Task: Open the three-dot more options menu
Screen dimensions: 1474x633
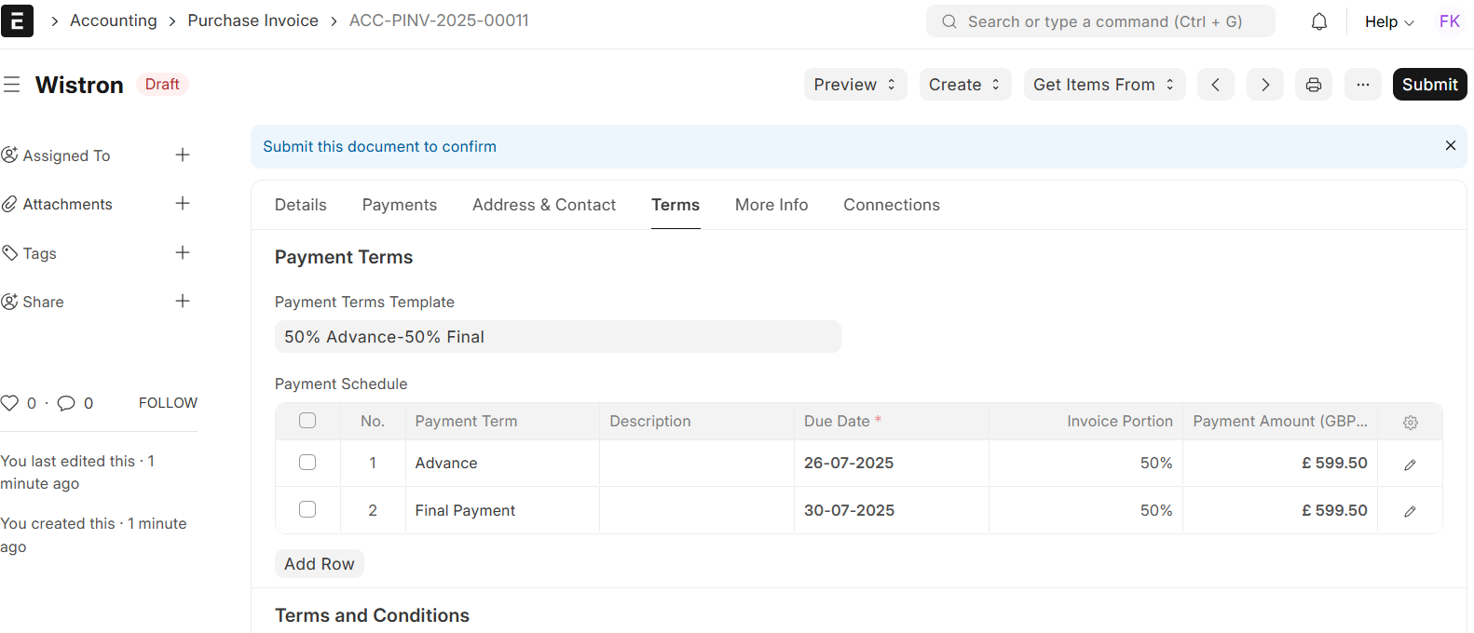Action: [x=1362, y=85]
